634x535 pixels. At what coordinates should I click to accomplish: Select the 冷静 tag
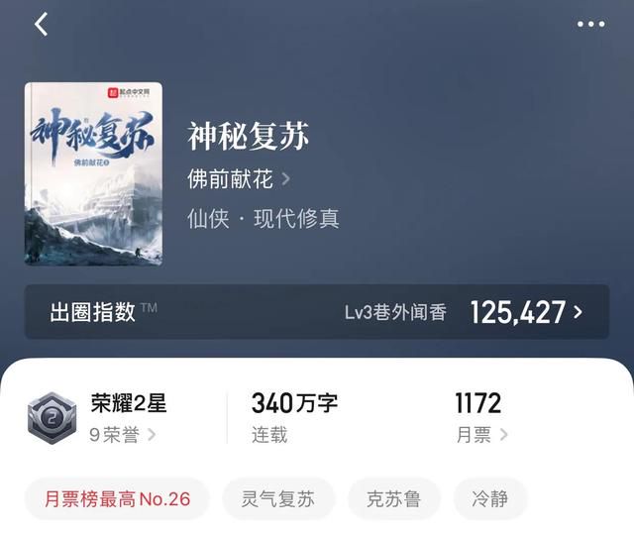(x=490, y=499)
